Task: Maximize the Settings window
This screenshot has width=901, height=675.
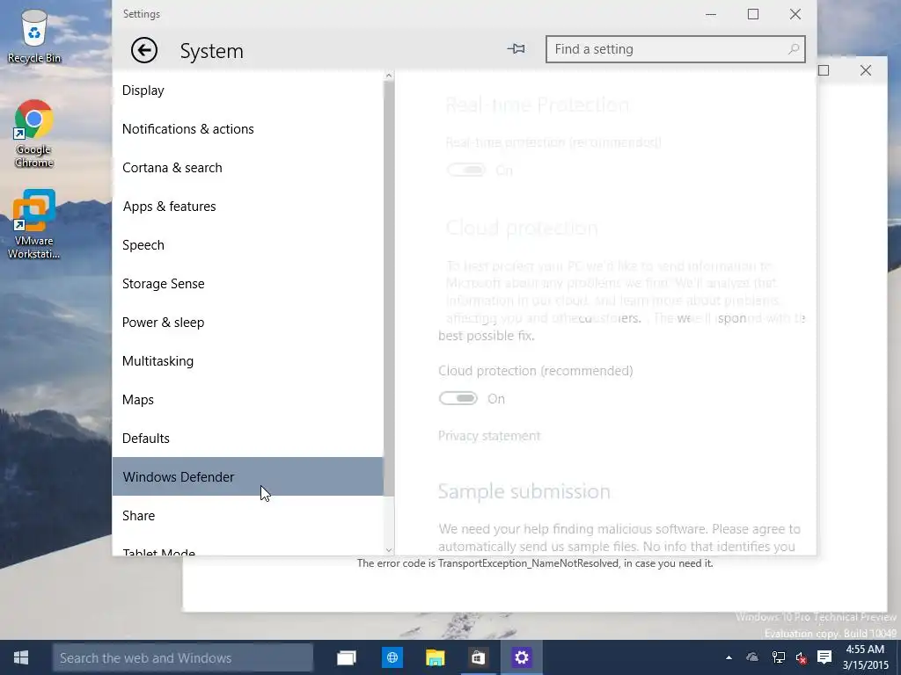Action: pyautogui.click(x=753, y=14)
